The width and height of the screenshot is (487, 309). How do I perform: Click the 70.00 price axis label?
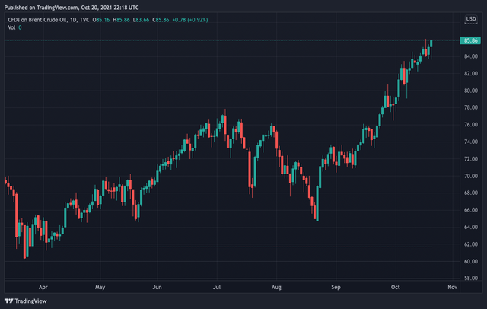[x=471, y=176]
